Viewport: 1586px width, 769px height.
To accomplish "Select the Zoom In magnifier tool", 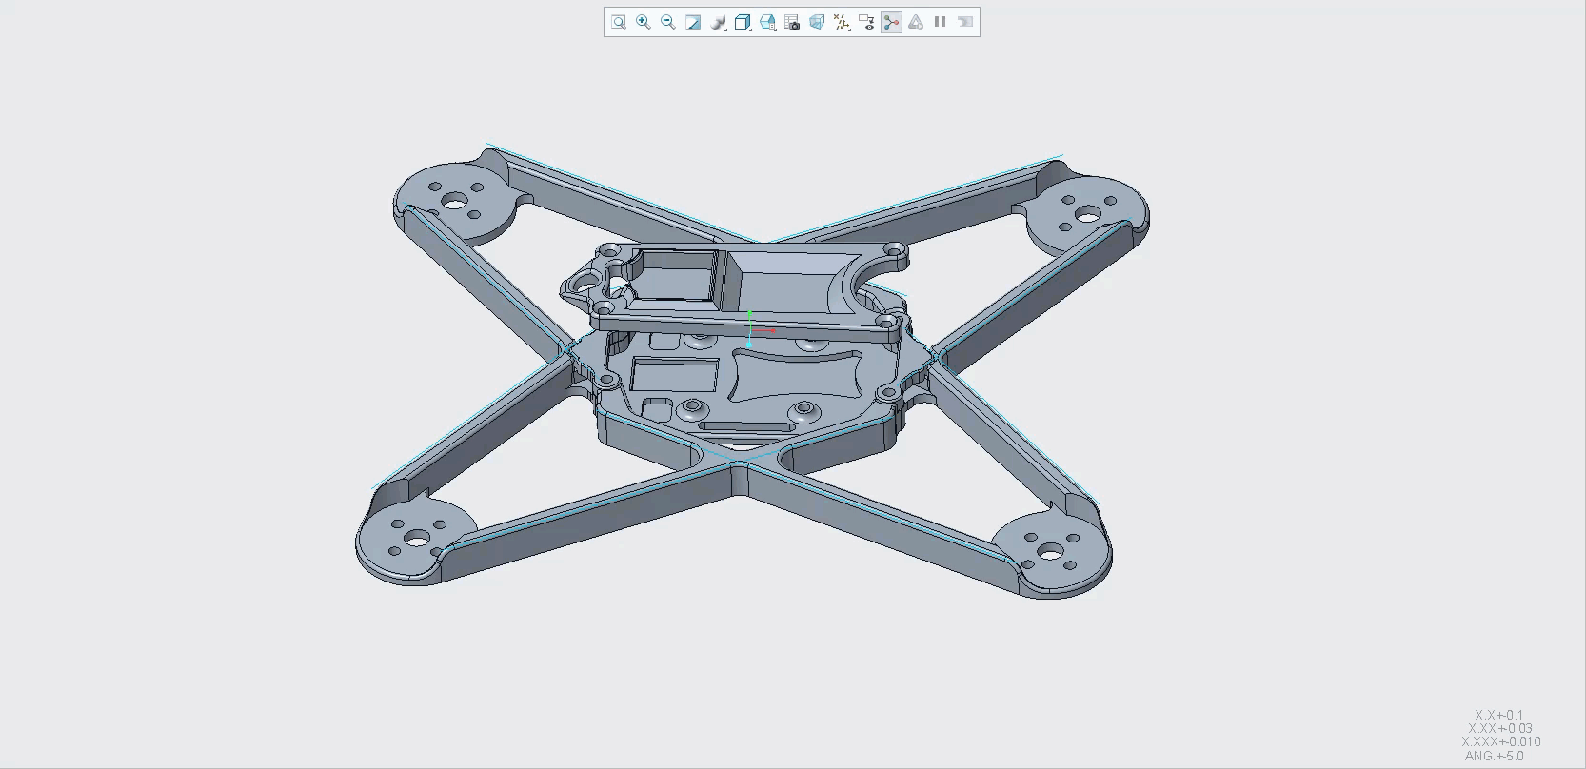I will pos(644,22).
